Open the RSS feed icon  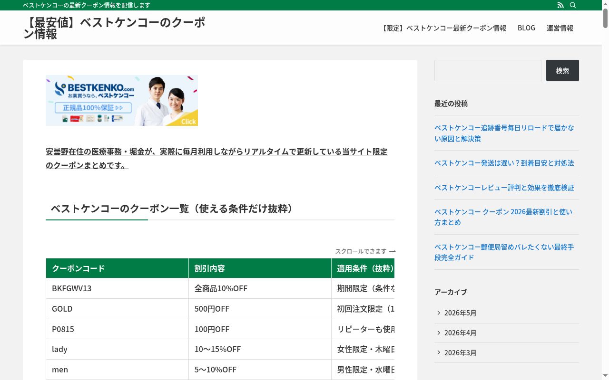point(560,5)
